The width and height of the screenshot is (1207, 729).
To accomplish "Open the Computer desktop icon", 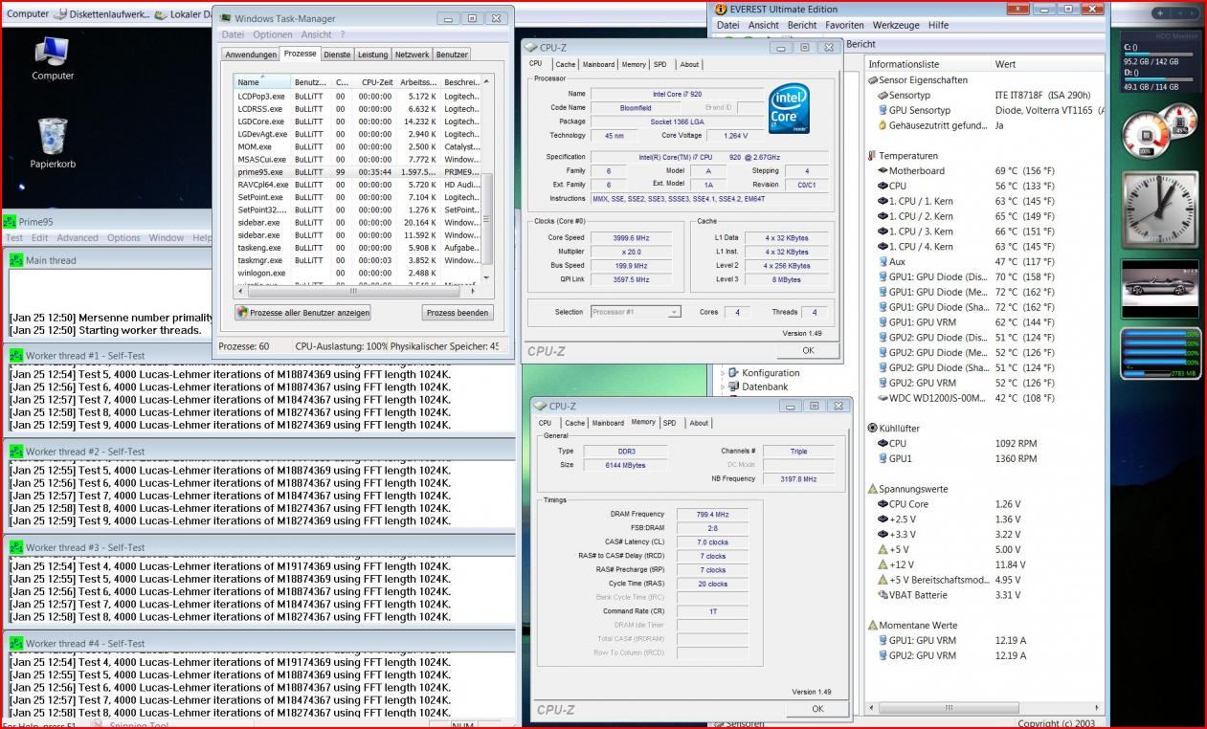I will pyautogui.click(x=52, y=57).
